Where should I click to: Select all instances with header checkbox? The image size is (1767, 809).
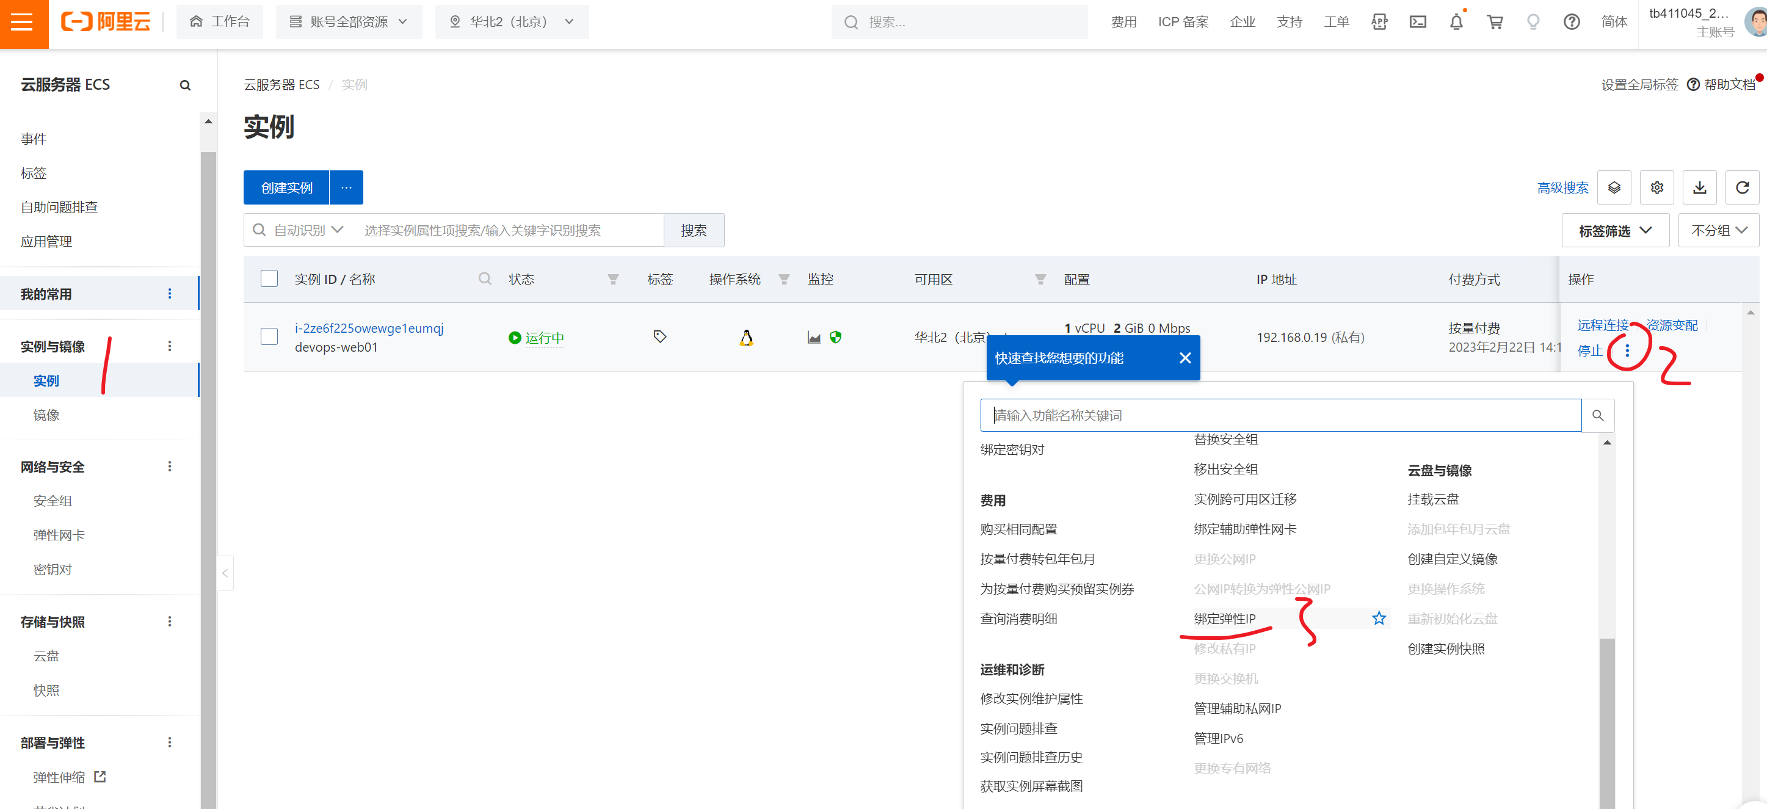(x=269, y=278)
